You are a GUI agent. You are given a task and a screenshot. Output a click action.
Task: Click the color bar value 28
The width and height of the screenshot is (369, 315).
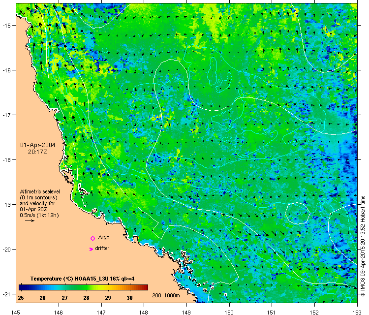click(86, 298)
